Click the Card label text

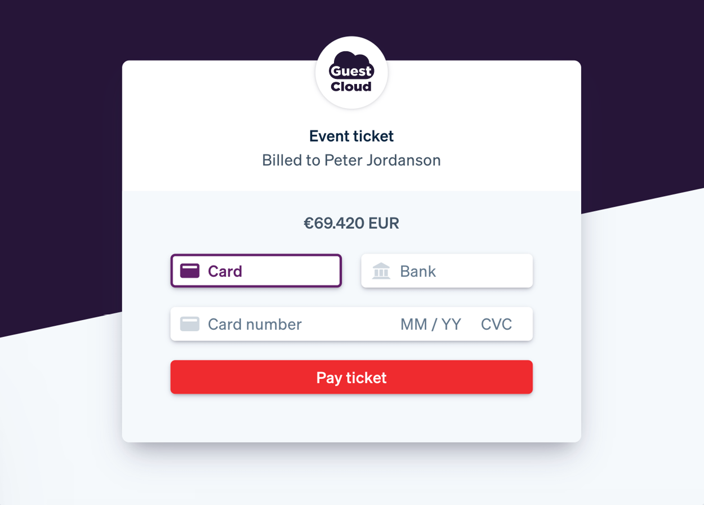click(x=225, y=271)
